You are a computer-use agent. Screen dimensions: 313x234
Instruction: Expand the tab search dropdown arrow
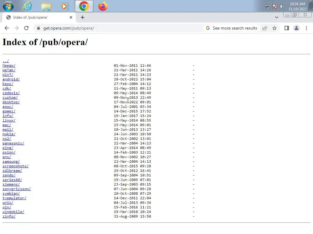coord(276,17)
